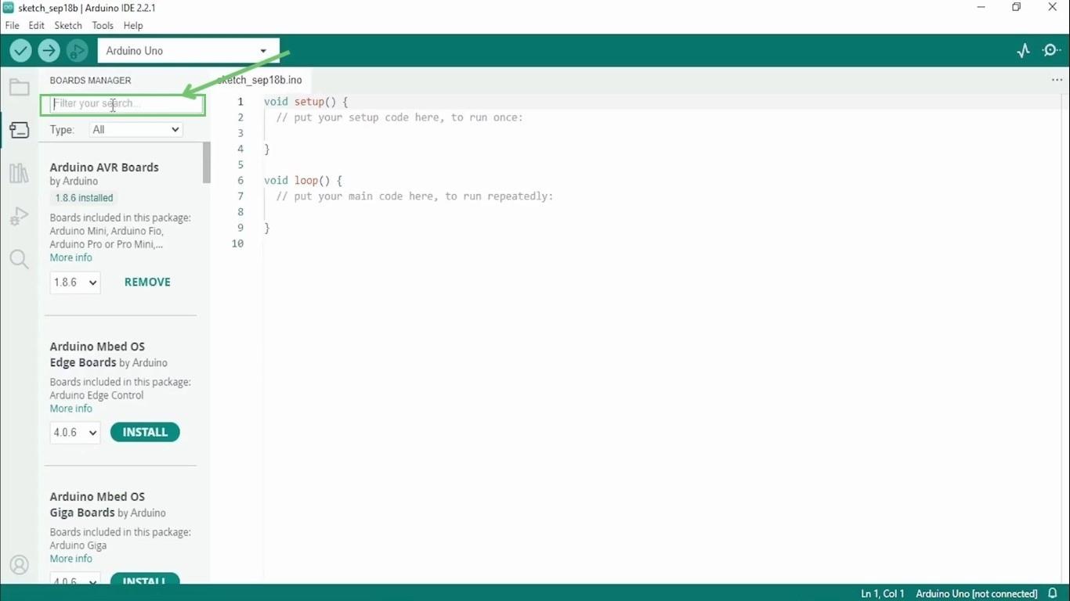
Task: Open the Sketchbook sidebar icon
Action: pyautogui.click(x=19, y=87)
